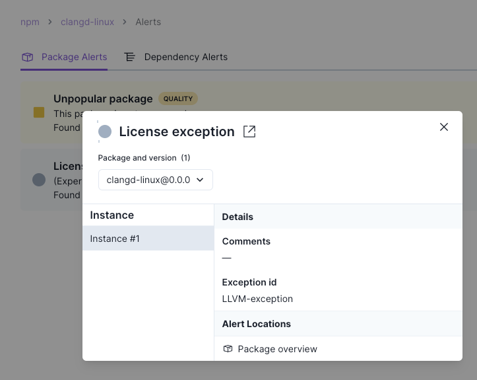Click the gray severity circle in dialog header
This screenshot has width=477, height=380.
(x=105, y=132)
